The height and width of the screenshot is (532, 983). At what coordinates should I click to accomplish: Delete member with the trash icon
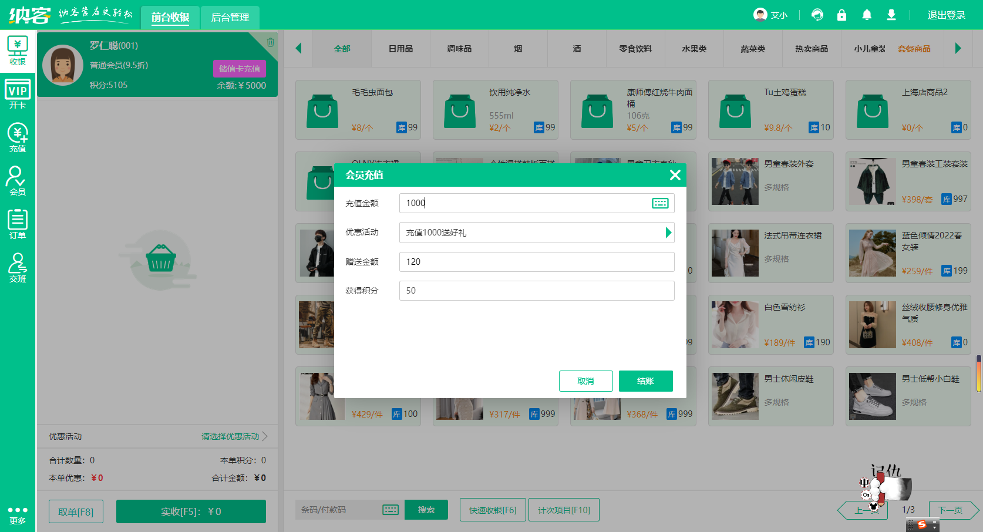[270, 42]
